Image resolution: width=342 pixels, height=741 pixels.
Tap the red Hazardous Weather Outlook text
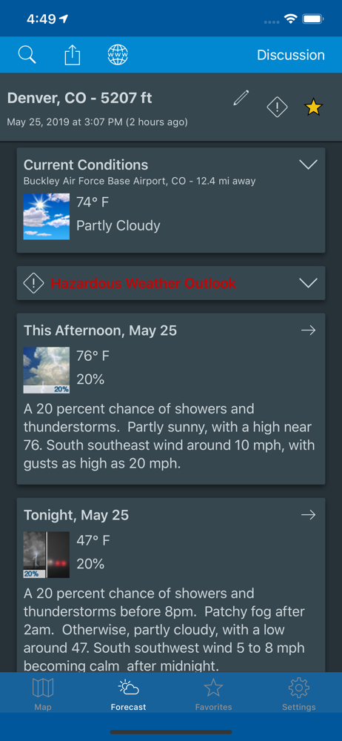pos(143,283)
